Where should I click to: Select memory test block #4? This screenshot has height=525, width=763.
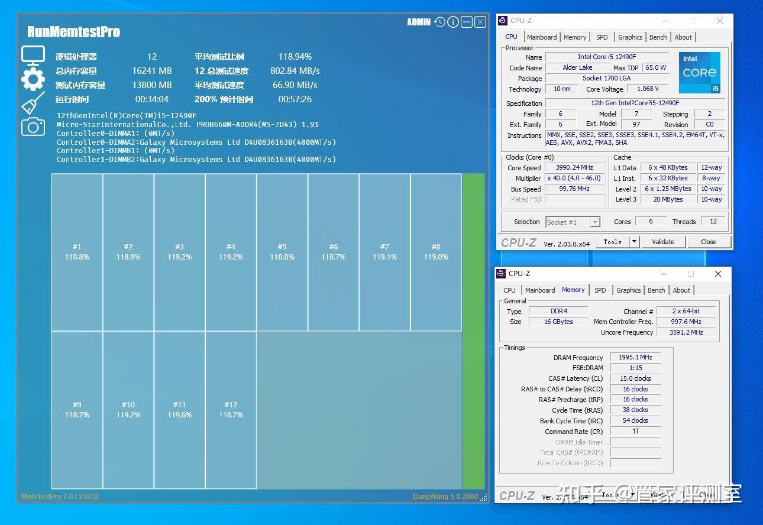231,252
